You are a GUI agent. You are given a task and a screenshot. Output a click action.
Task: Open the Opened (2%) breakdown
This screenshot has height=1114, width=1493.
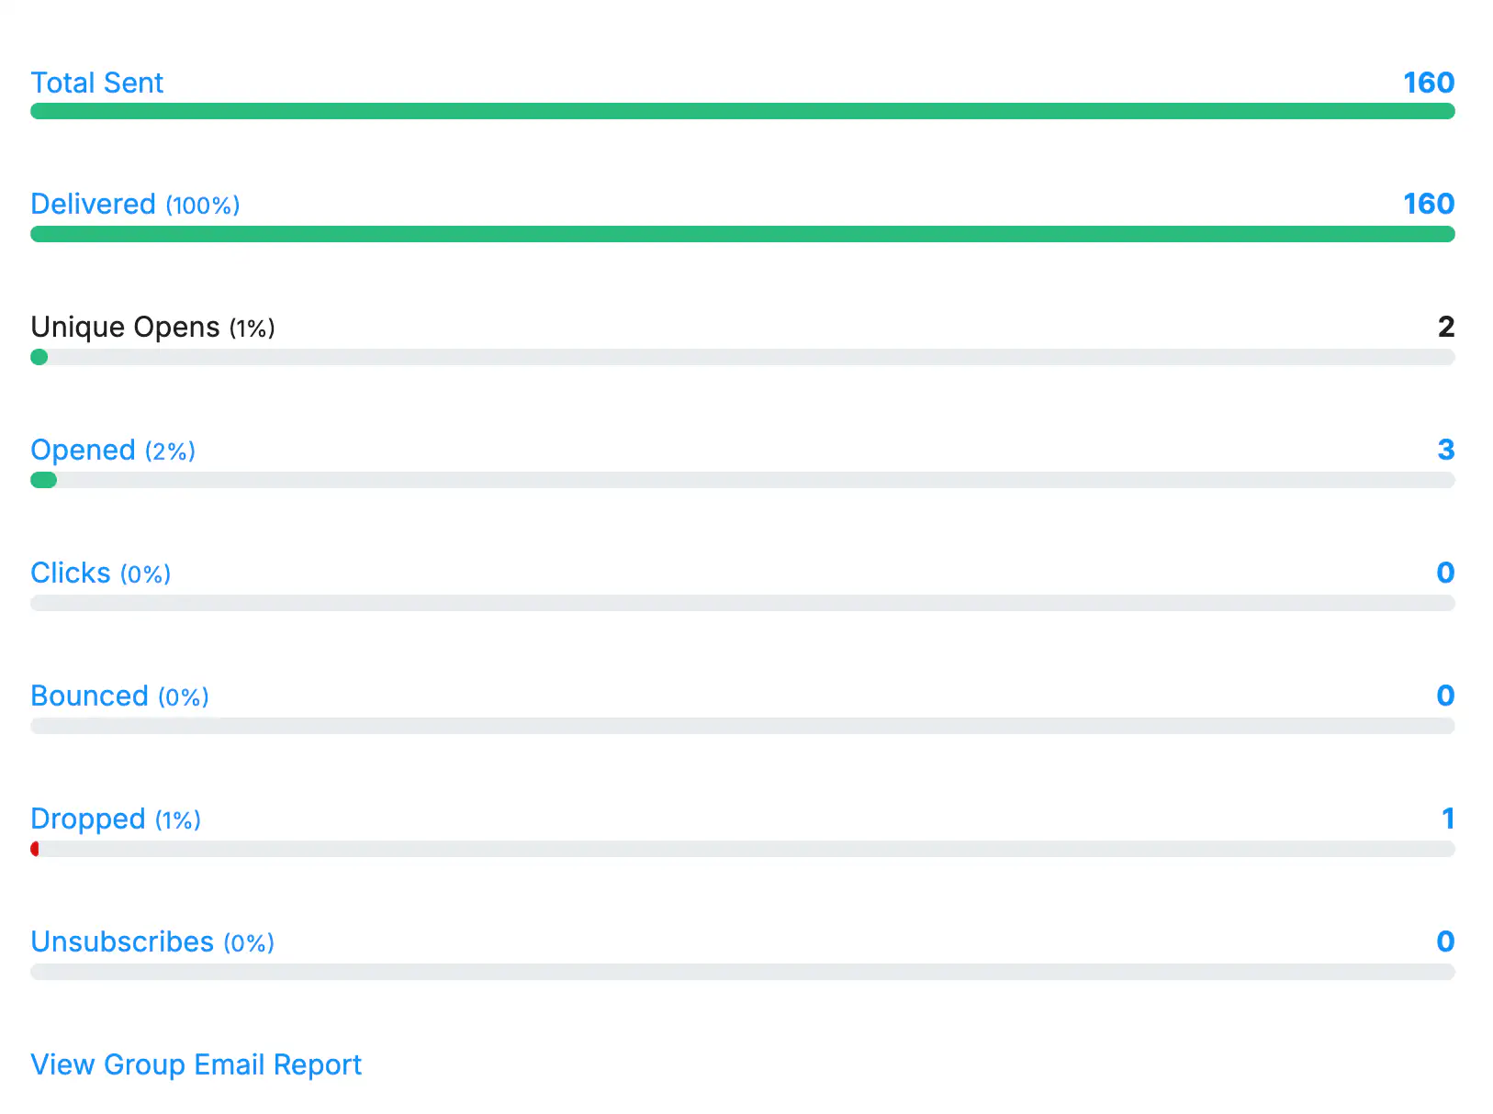[x=112, y=450]
